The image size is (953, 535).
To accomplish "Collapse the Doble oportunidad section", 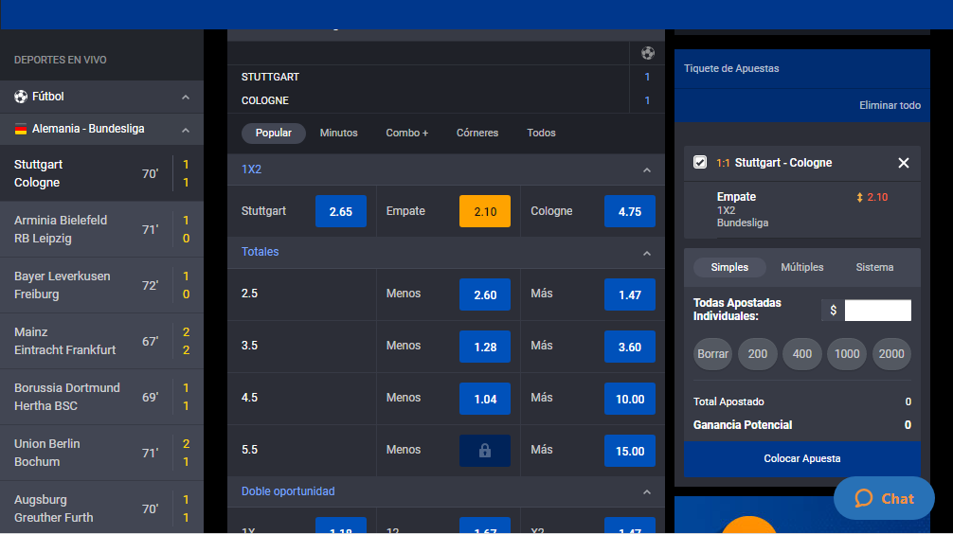I will point(647,491).
